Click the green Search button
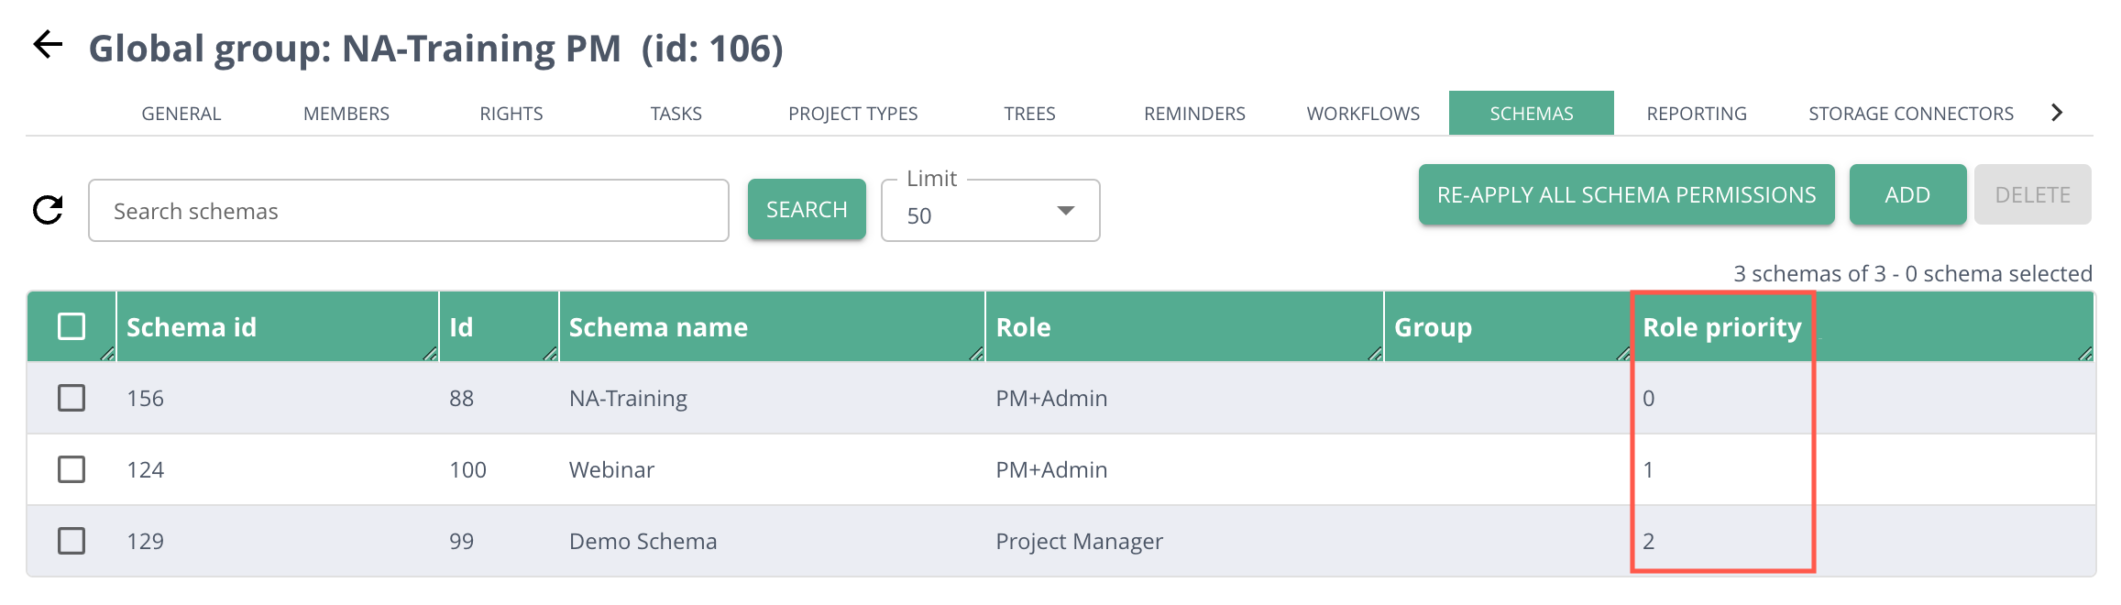2121x605 pixels. click(x=807, y=210)
